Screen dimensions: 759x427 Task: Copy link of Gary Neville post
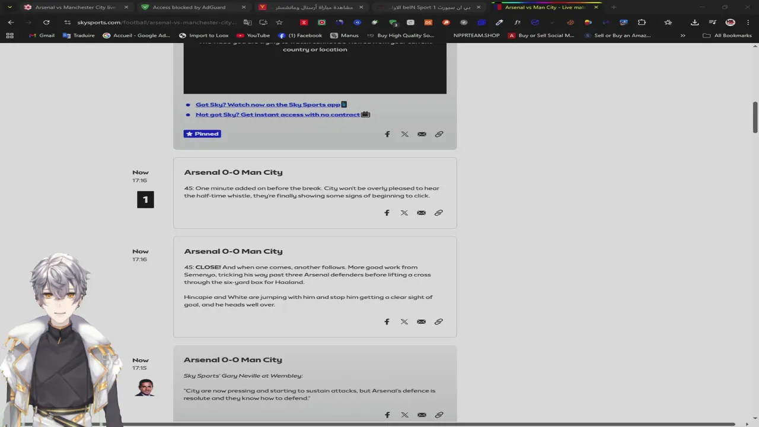(x=438, y=415)
